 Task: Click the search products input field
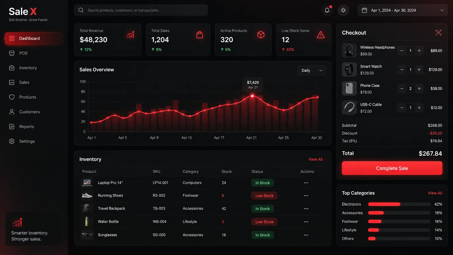tap(141, 10)
